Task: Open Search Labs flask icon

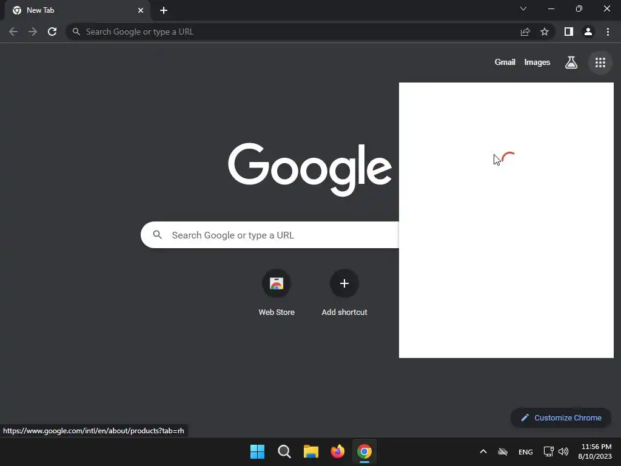Action: pyautogui.click(x=571, y=62)
